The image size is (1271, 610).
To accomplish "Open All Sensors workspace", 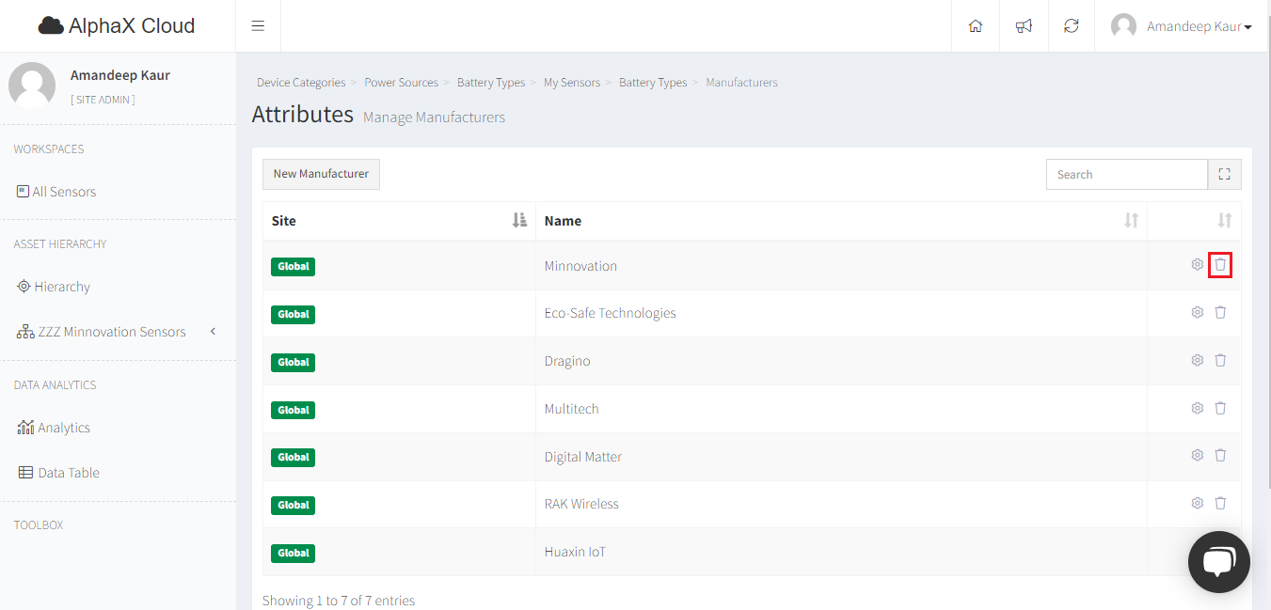I will point(64,192).
